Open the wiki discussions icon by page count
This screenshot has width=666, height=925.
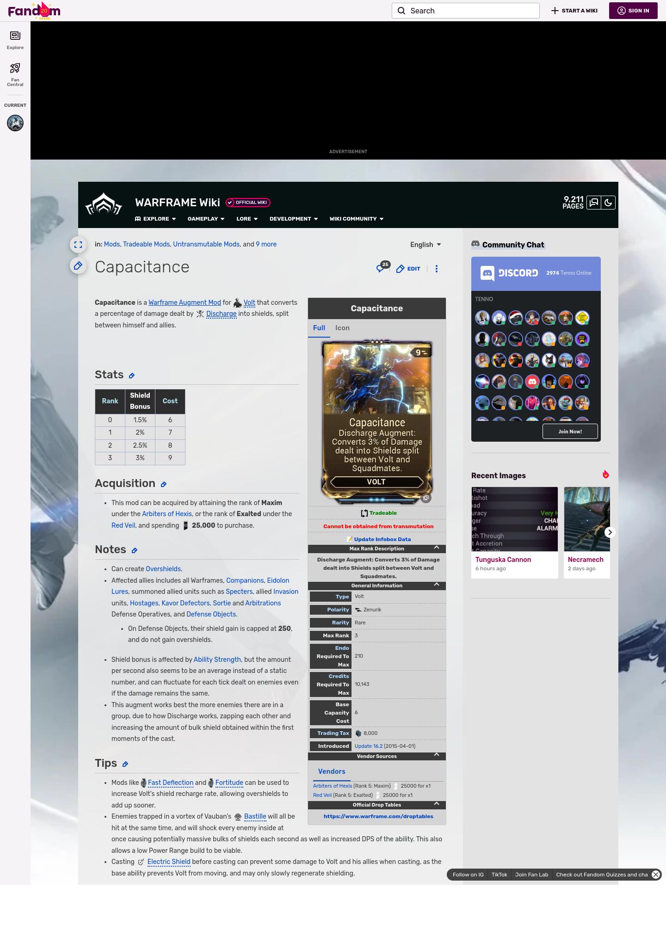click(594, 203)
